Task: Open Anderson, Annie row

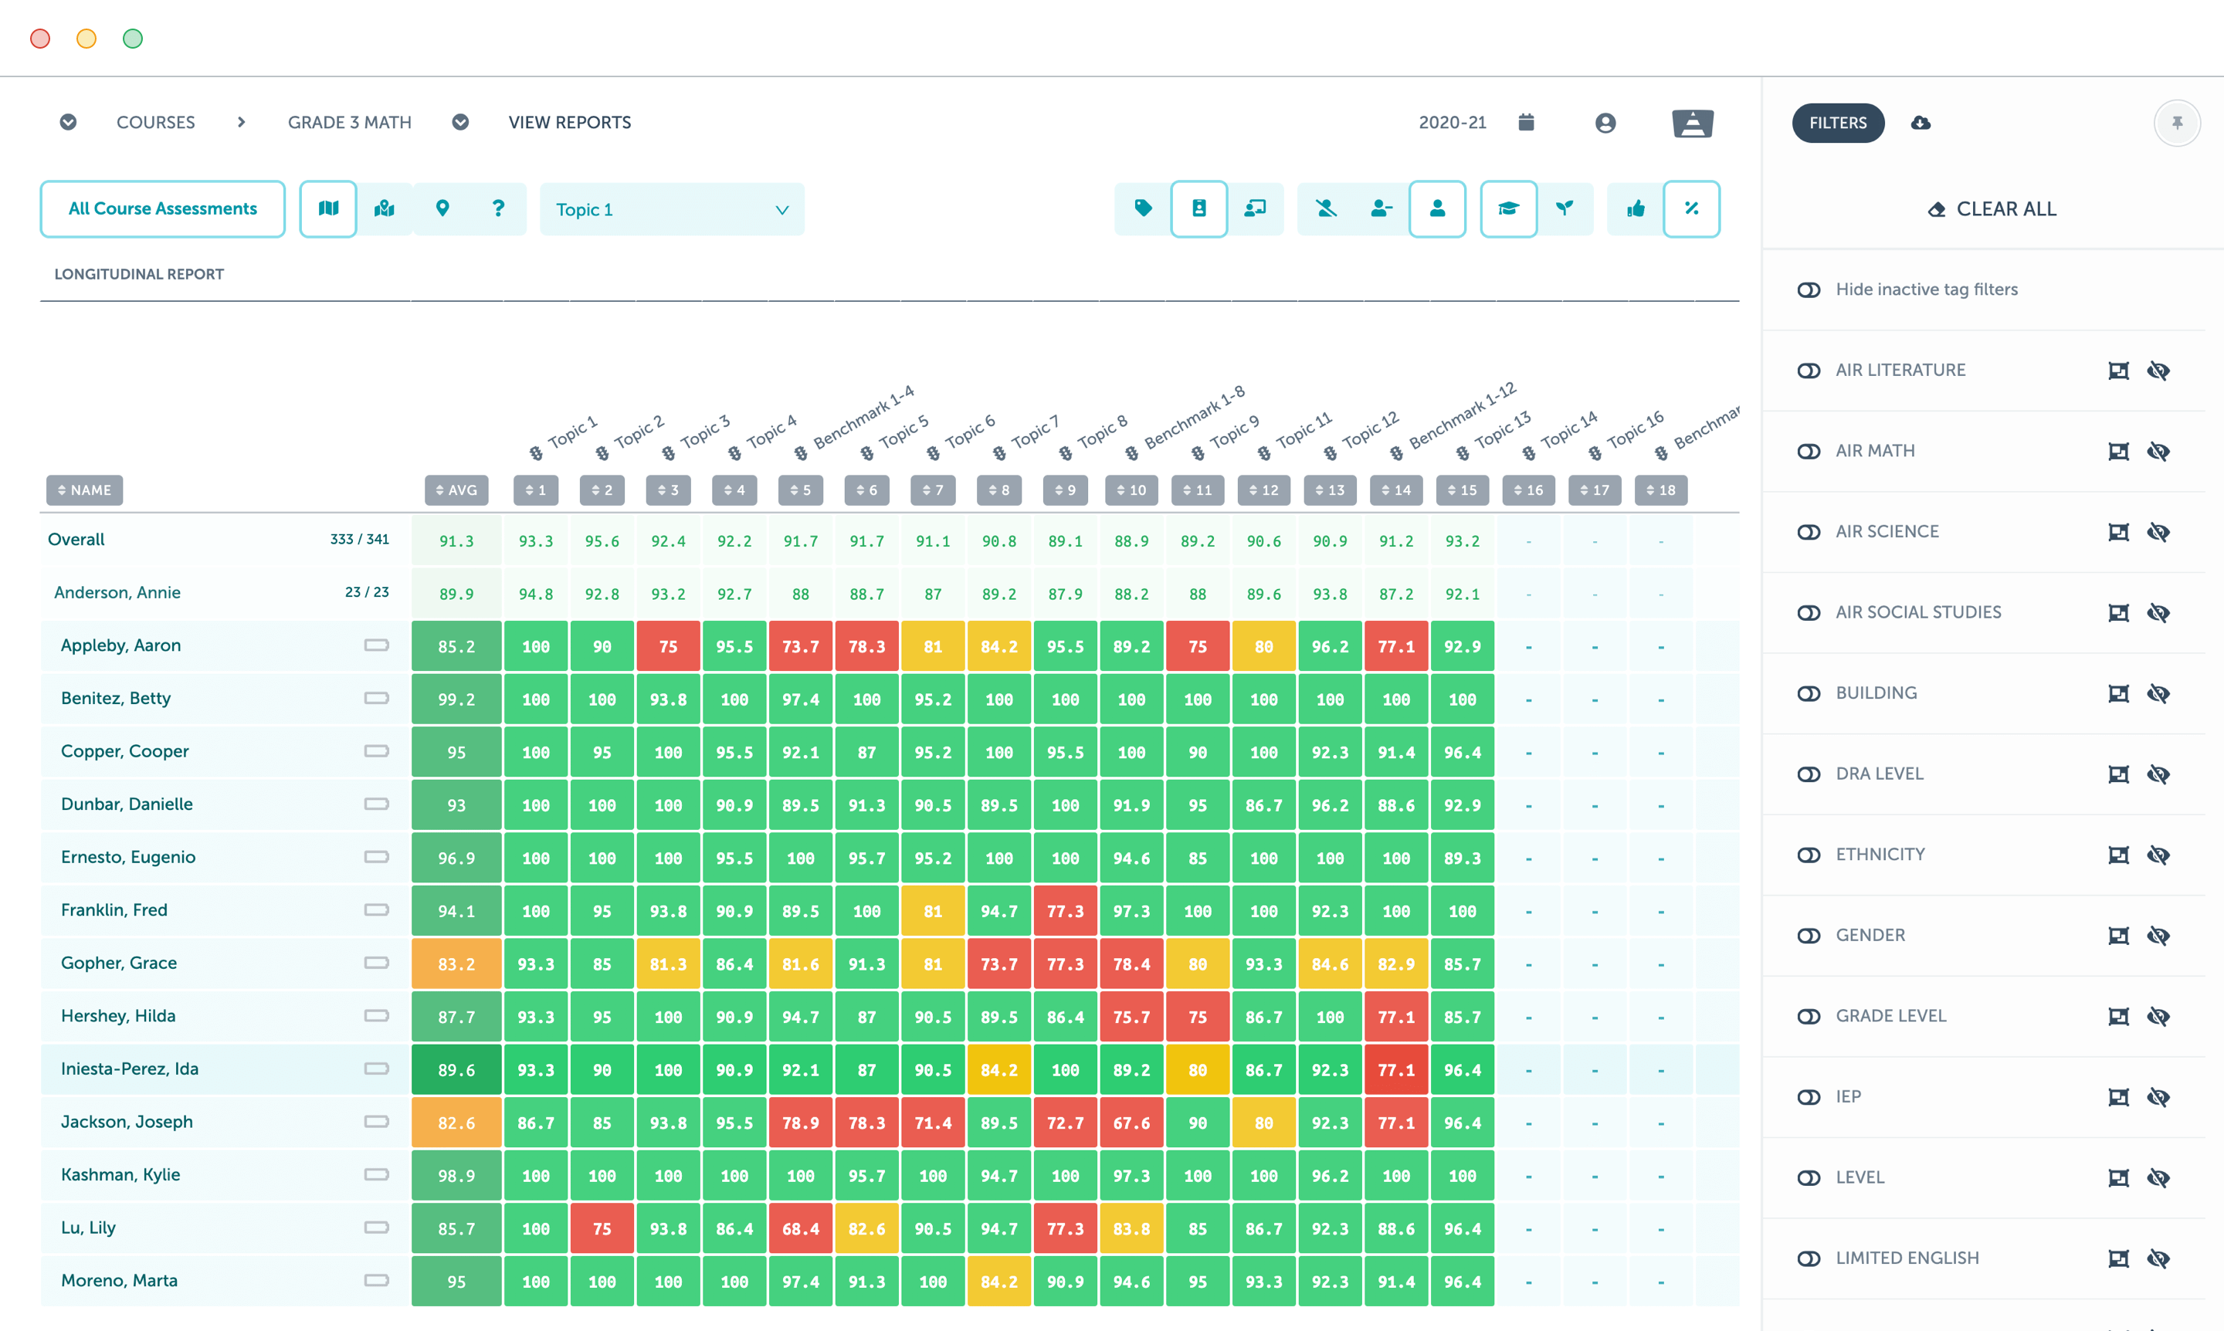Action: (x=117, y=592)
